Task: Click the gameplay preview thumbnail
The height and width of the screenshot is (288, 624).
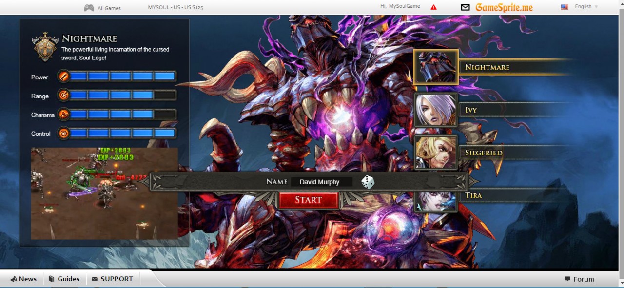Action: [x=104, y=193]
